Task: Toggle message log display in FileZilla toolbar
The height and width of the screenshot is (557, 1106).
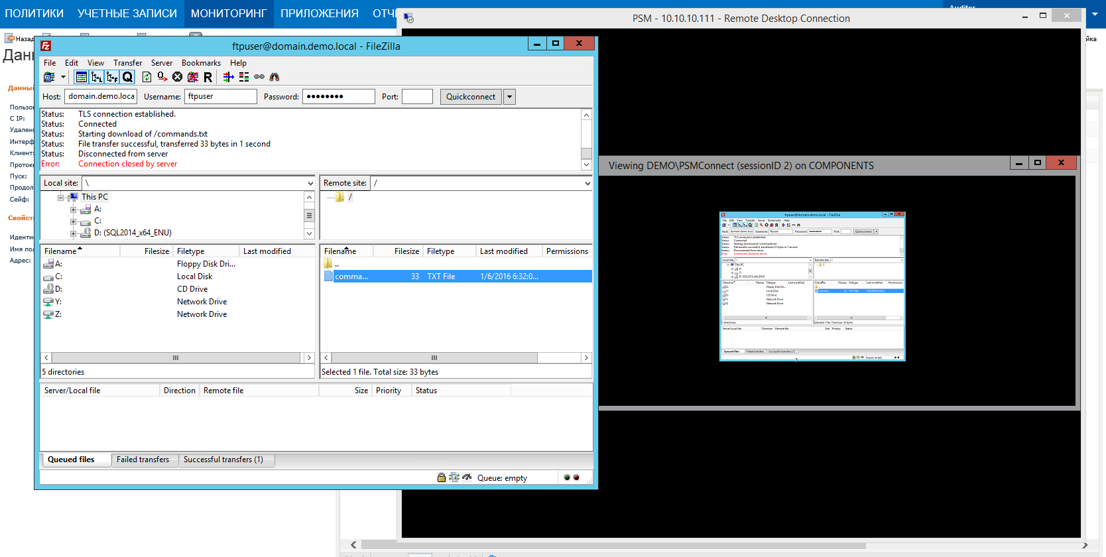Action: pos(82,77)
